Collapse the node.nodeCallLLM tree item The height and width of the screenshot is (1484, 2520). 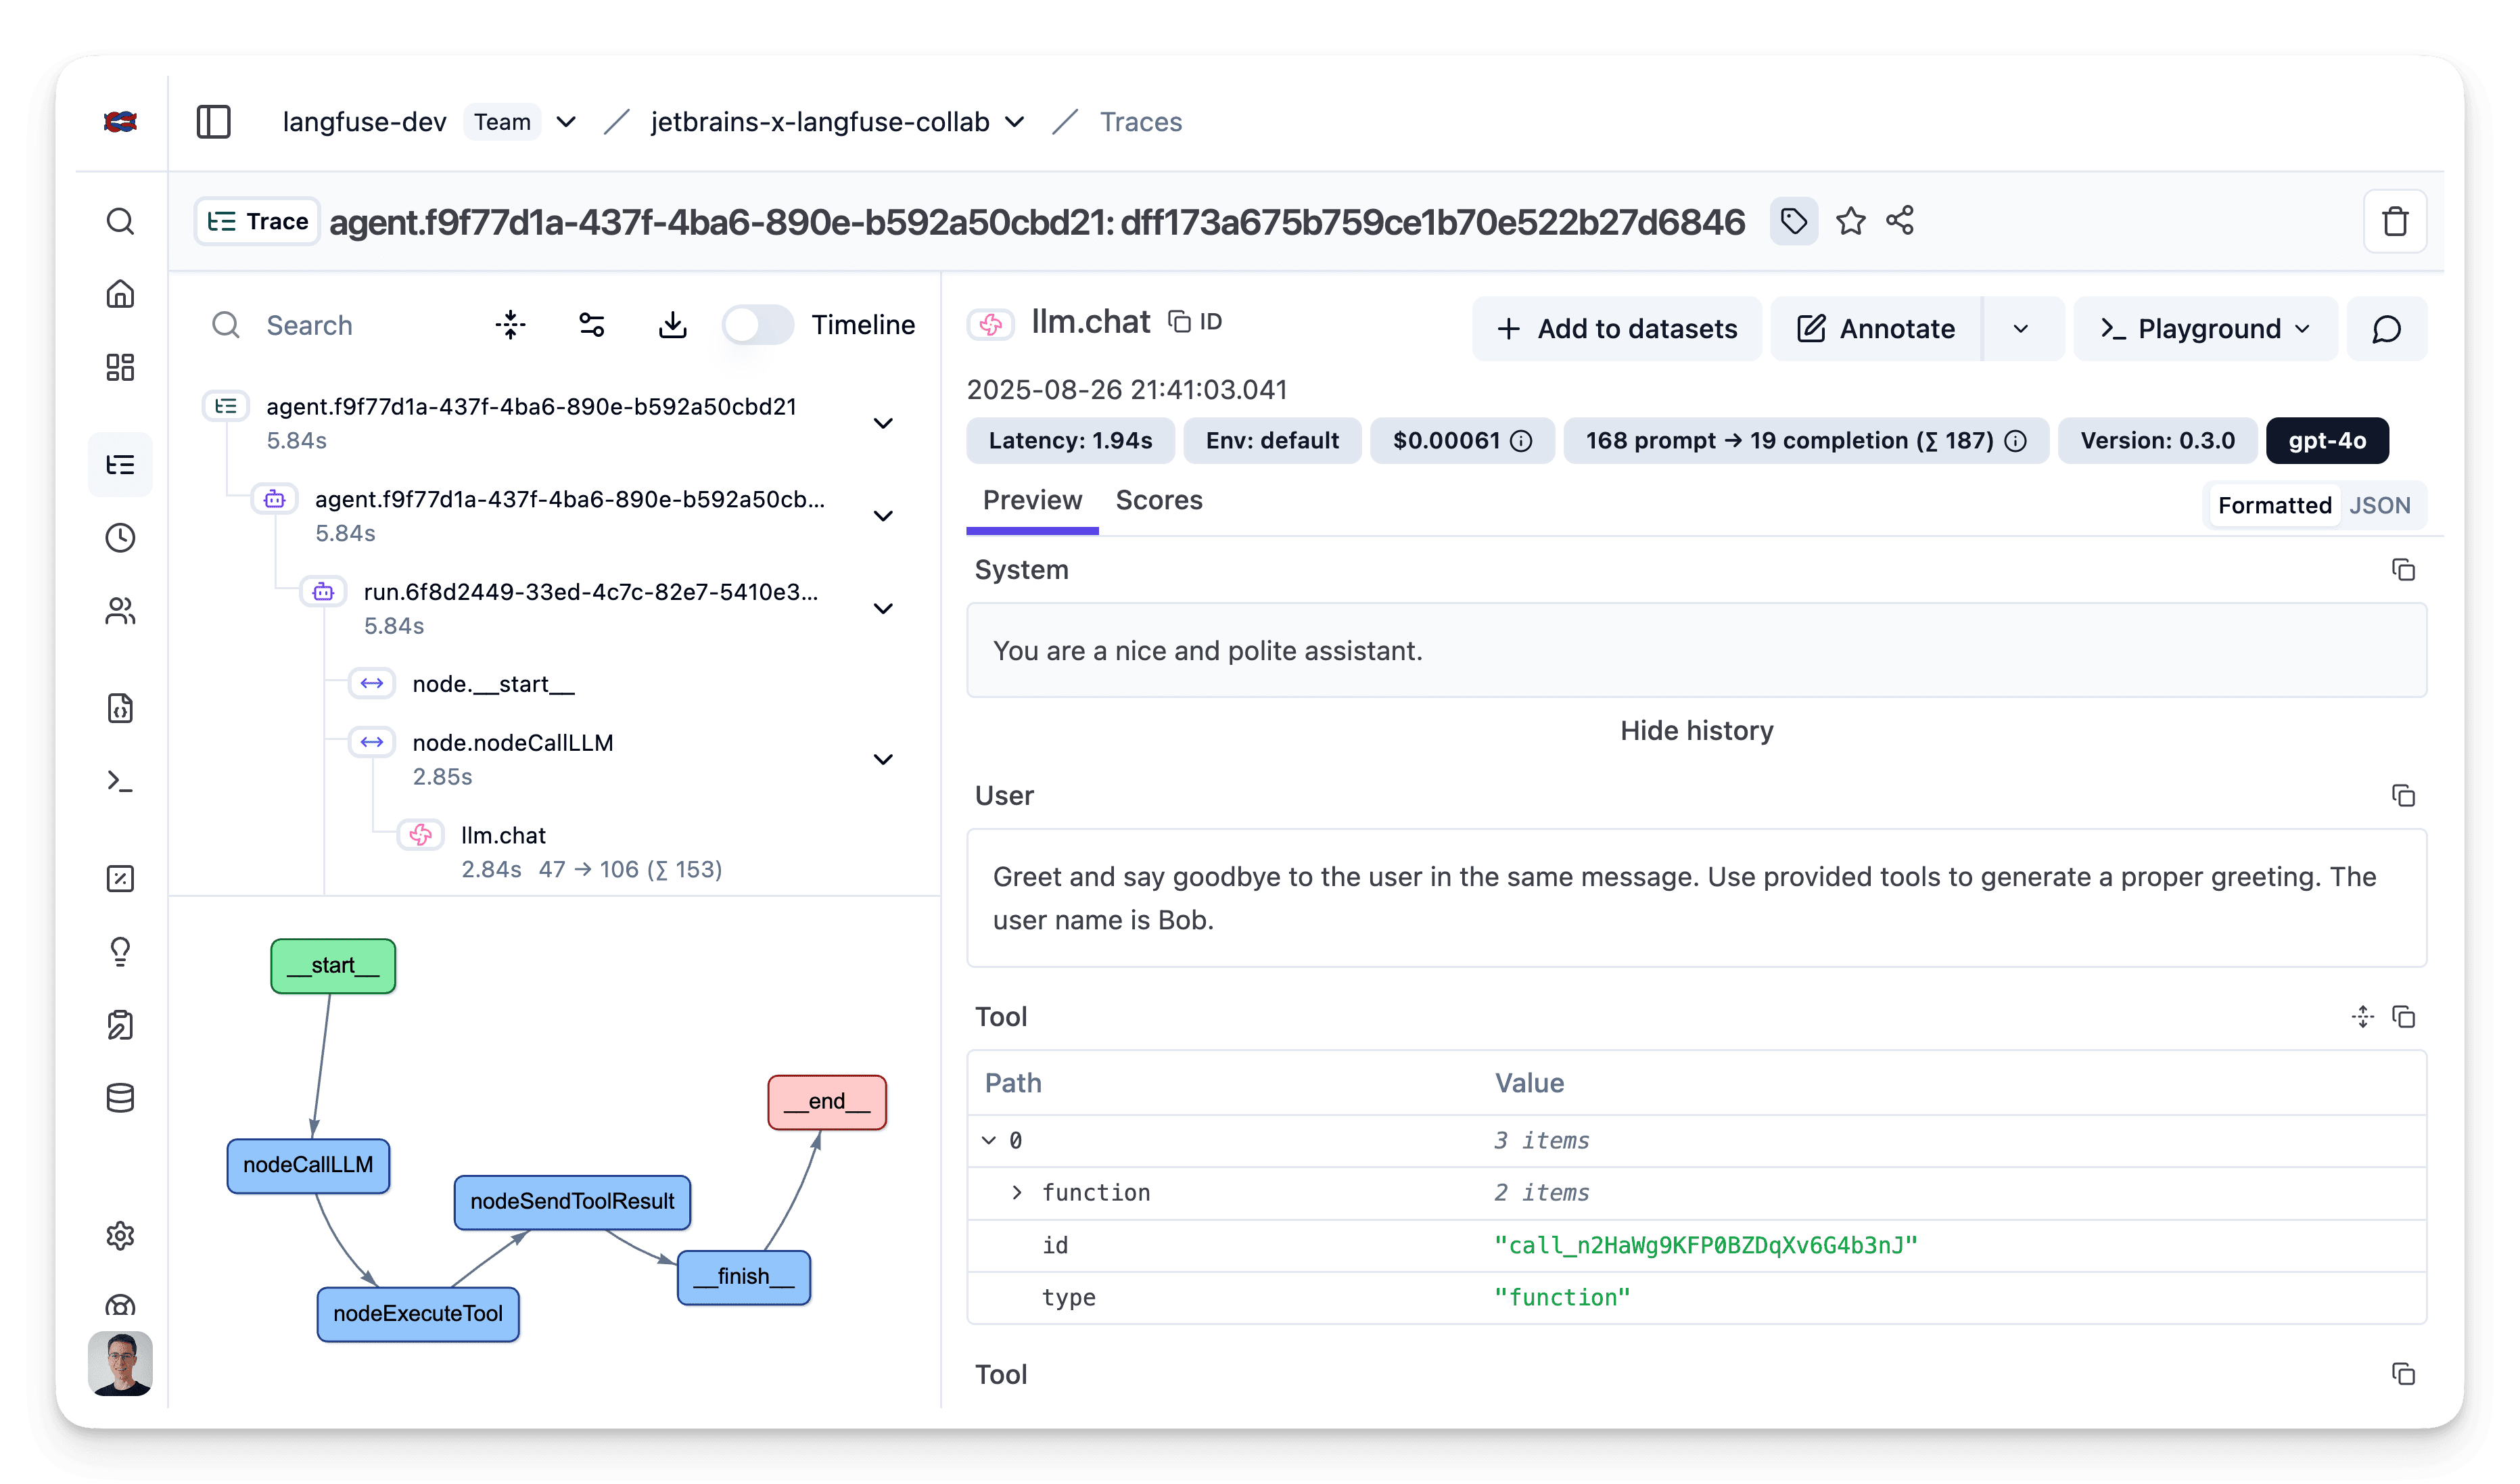pos(883,759)
